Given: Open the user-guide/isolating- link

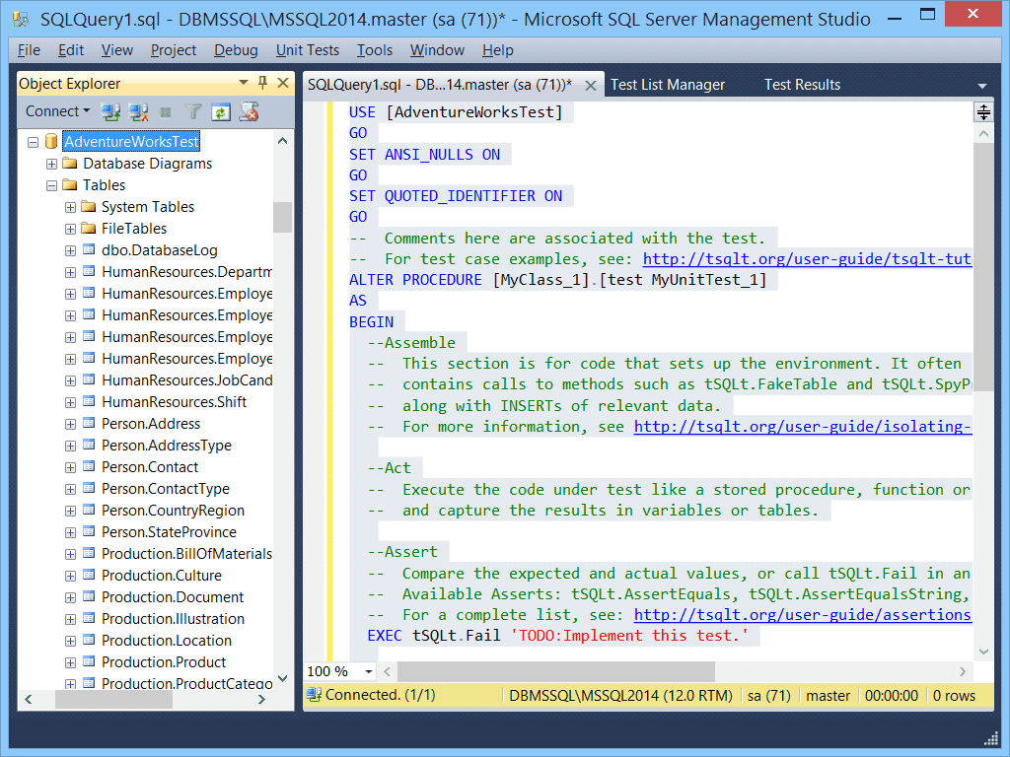Looking at the screenshot, I should pyautogui.click(x=803, y=426).
